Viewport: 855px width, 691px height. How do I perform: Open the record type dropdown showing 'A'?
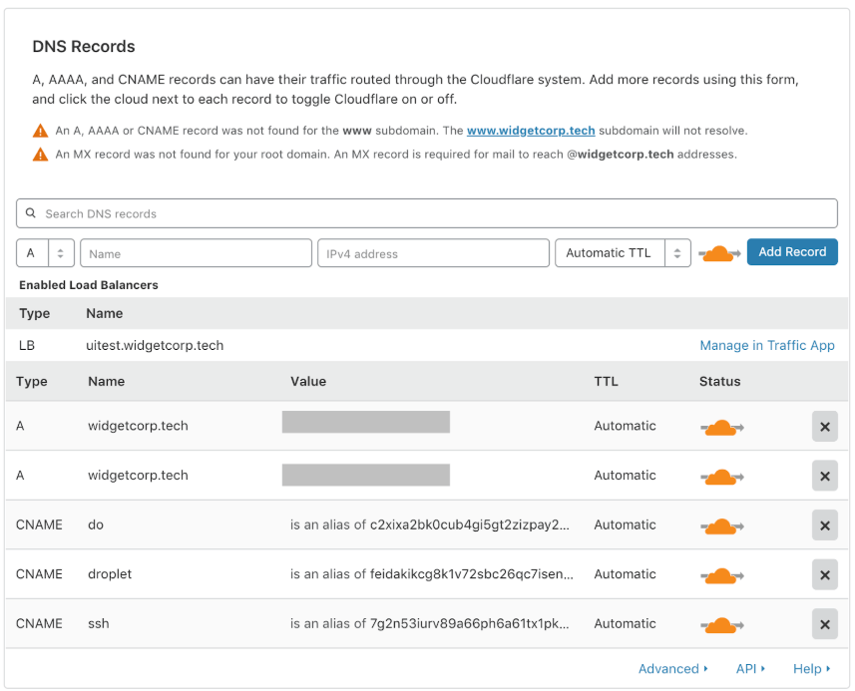click(x=45, y=253)
